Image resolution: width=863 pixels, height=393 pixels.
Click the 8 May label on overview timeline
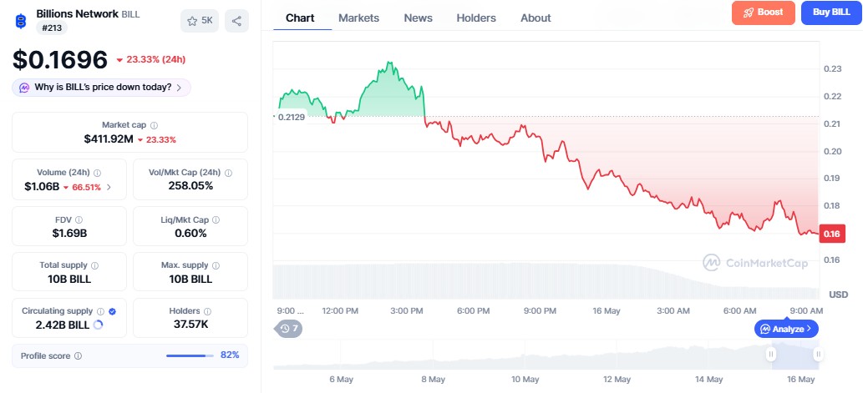433,380
